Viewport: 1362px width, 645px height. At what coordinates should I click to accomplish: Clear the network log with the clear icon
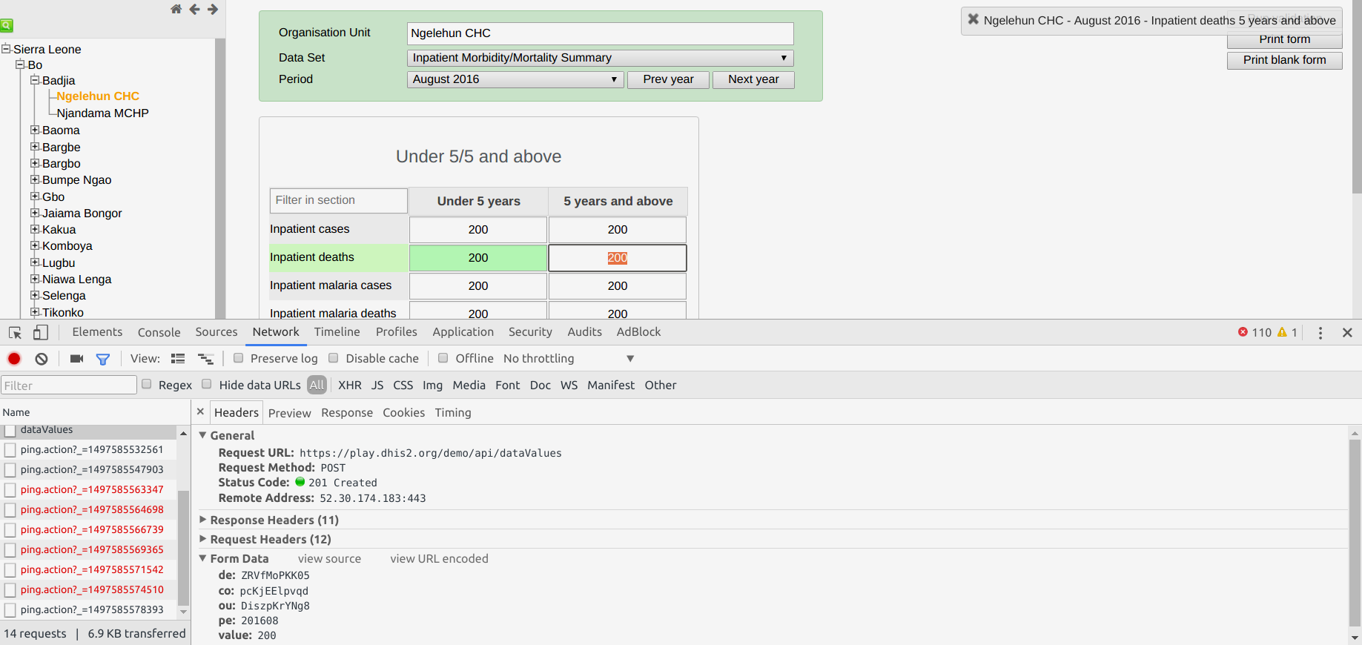(x=42, y=359)
